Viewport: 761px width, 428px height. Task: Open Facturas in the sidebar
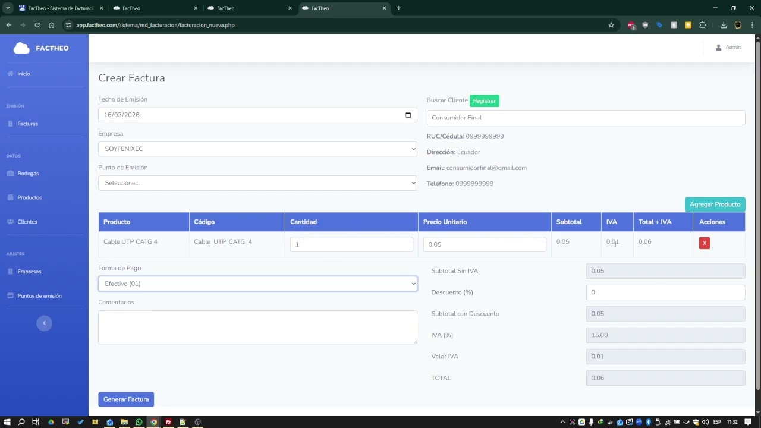tap(23, 124)
